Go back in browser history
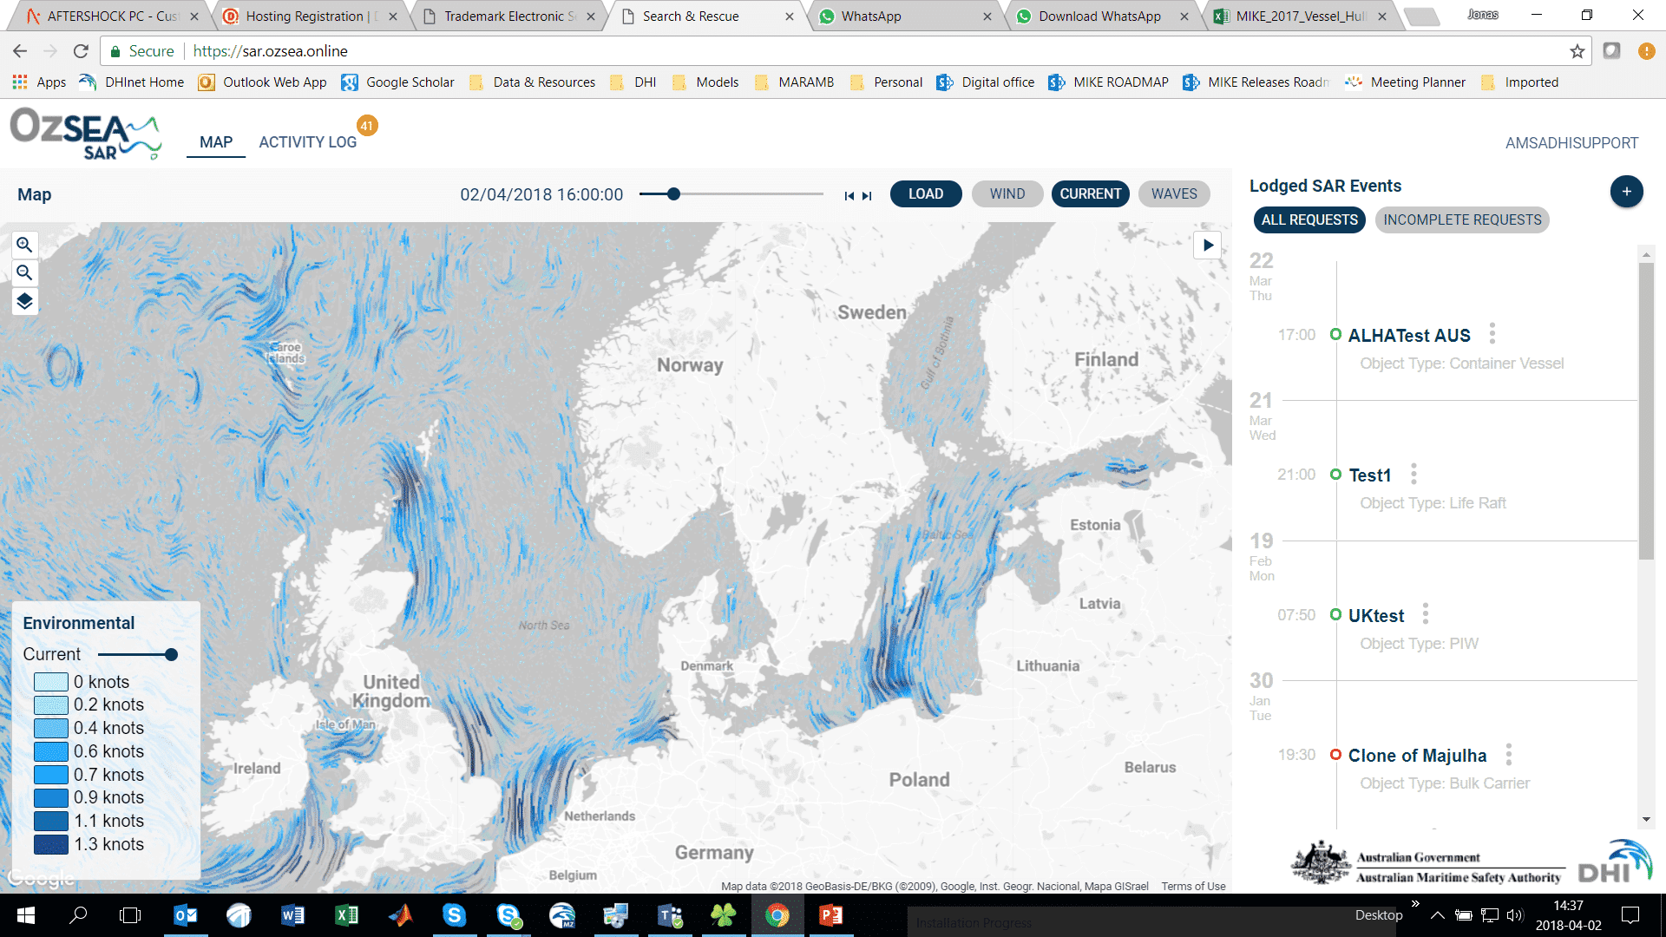Viewport: 1666px width, 937px height. [x=20, y=51]
